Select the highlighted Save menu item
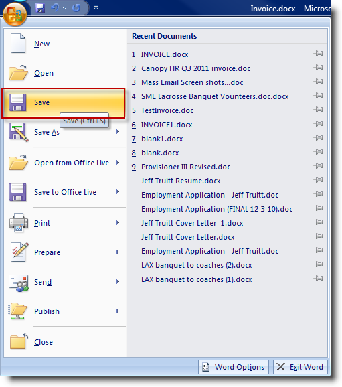The width and height of the screenshot is (342, 387). pyautogui.click(x=64, y=102)
